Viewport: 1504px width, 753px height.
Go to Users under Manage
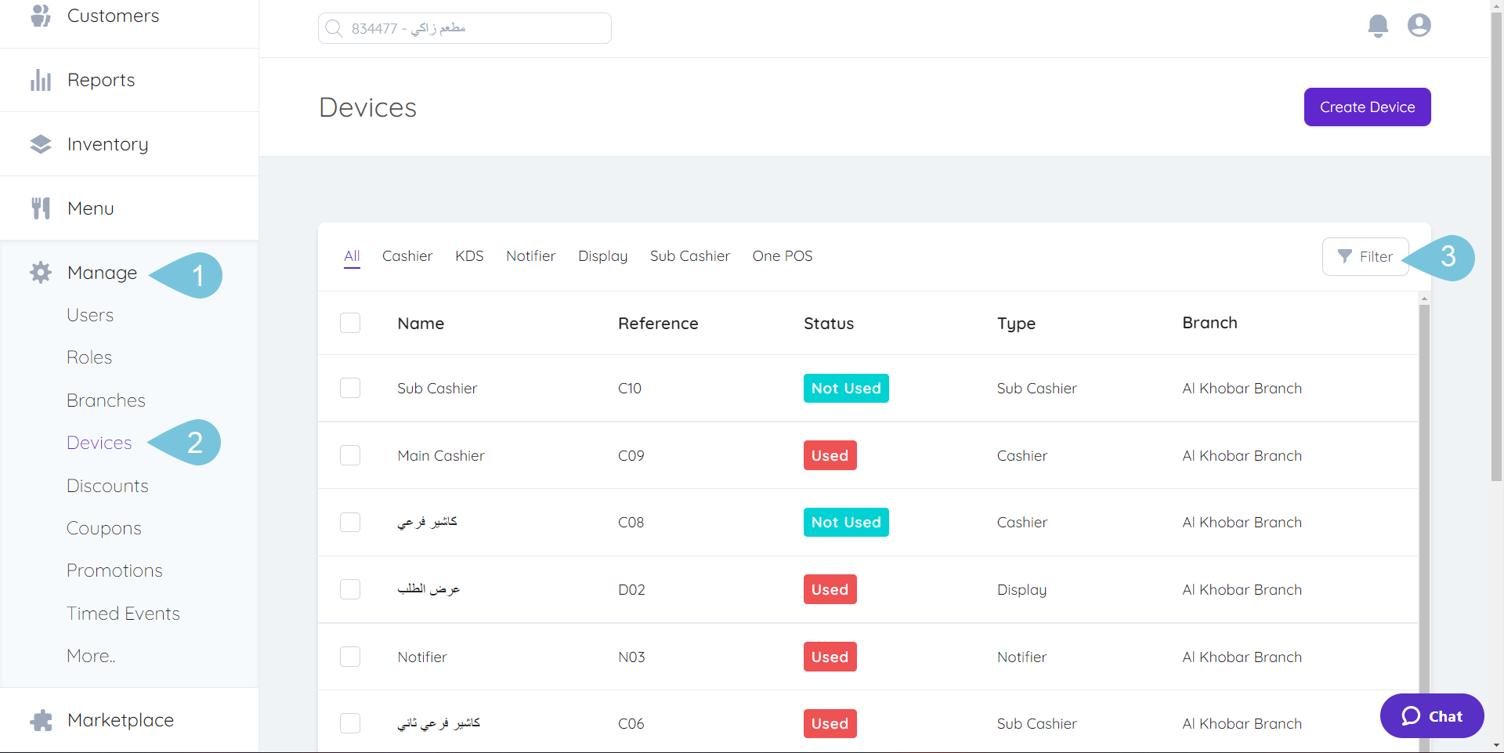coord(90,315)
